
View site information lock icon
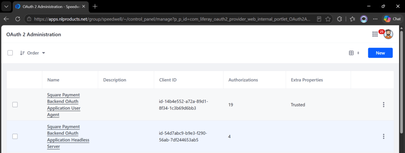[29, 19]
